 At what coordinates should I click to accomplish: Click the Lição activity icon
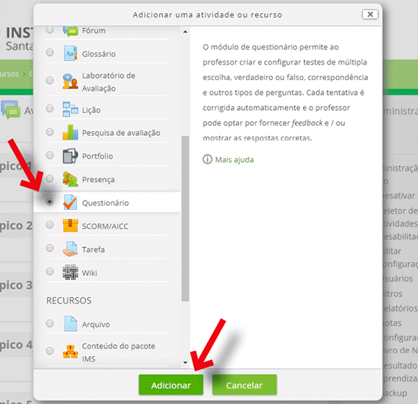point(70,109)
